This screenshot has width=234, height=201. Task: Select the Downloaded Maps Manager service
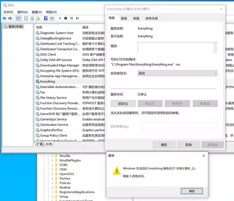click(x=60, y=65)
